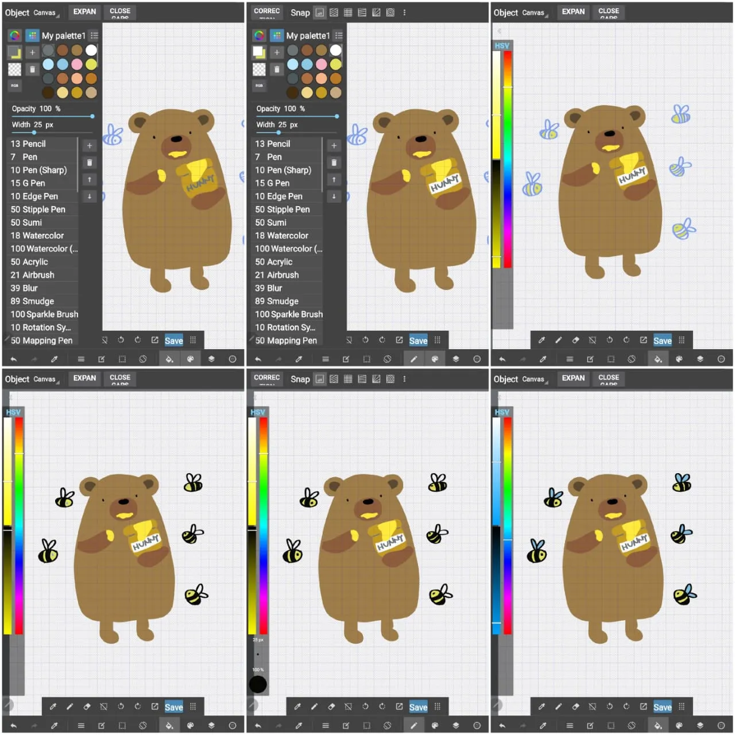Select bucket fill tool in top-left screenshot

tap(169, 359)
